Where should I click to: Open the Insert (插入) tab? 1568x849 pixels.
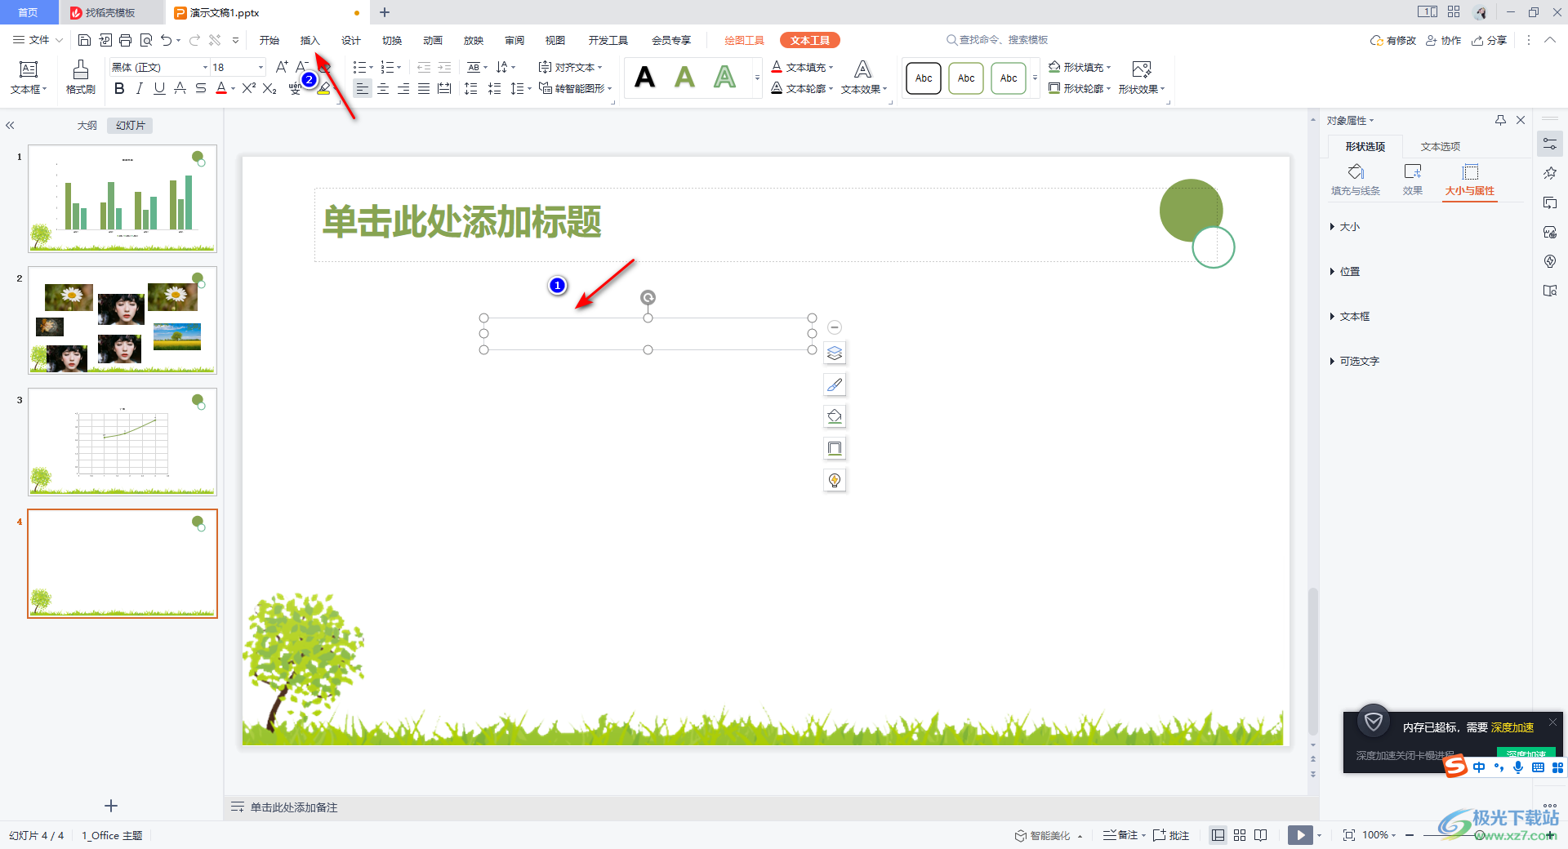click(310, 40)
